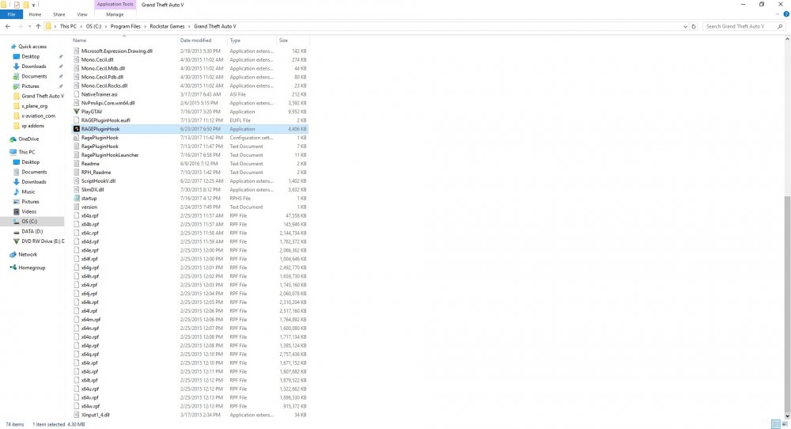The height and width of the screenshot is (429, 791).
Task: Go up one folder level arrow
Action: point(38,26)
